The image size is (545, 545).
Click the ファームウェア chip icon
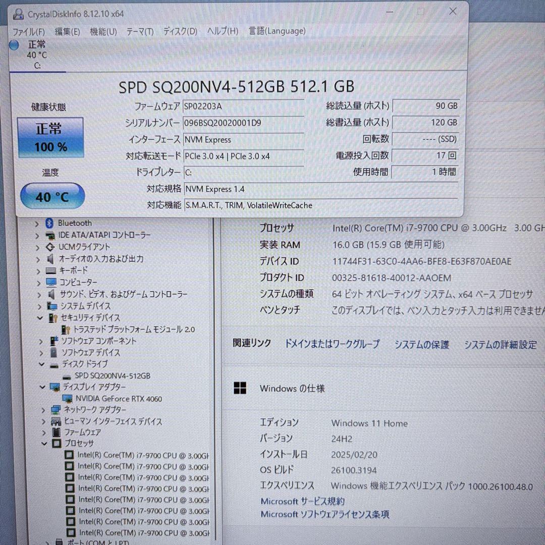click(x=57, y=433)
